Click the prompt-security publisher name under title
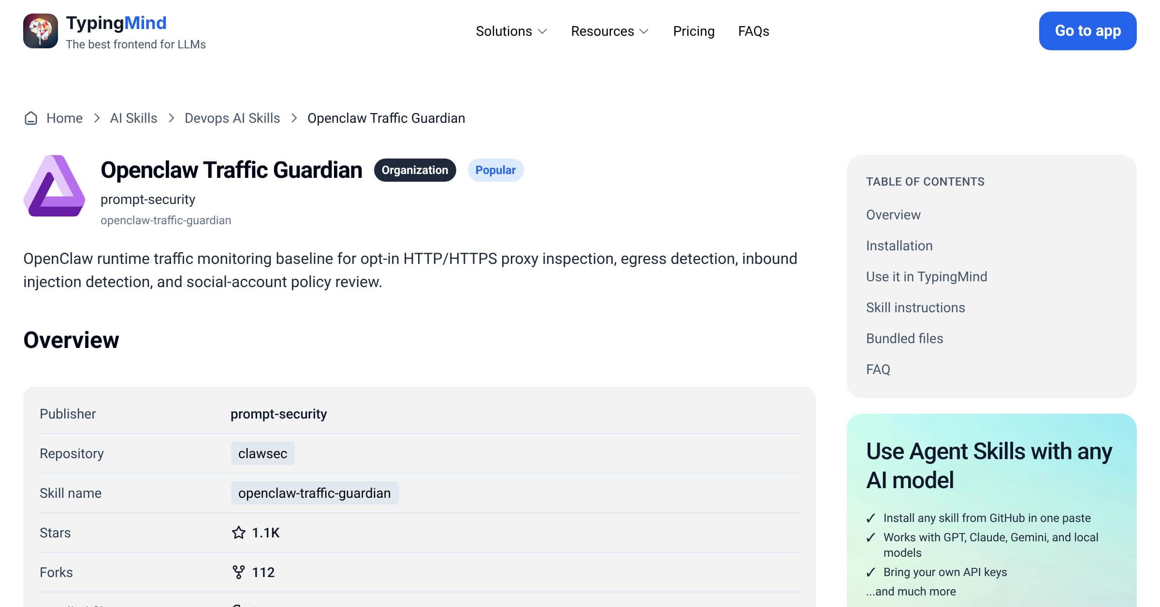1160x607 pixels. click(x=148, y=199)
